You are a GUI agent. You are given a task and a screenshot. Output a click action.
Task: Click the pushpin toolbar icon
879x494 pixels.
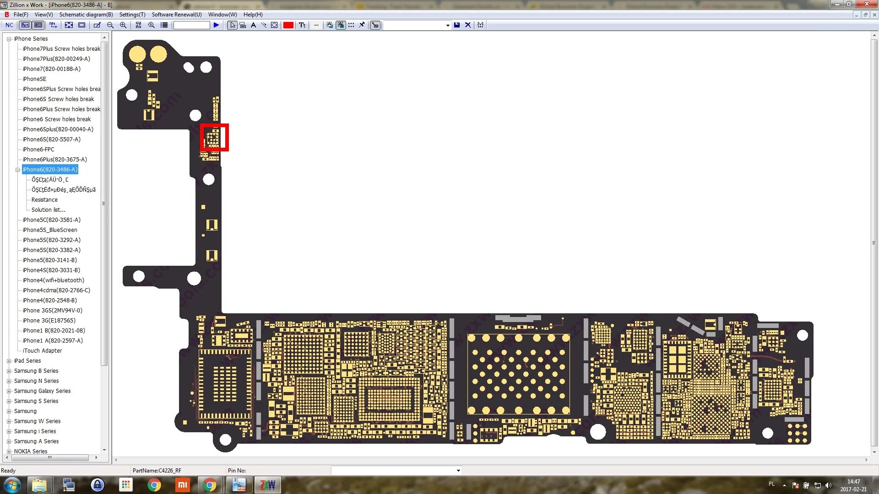pos(362,25)
